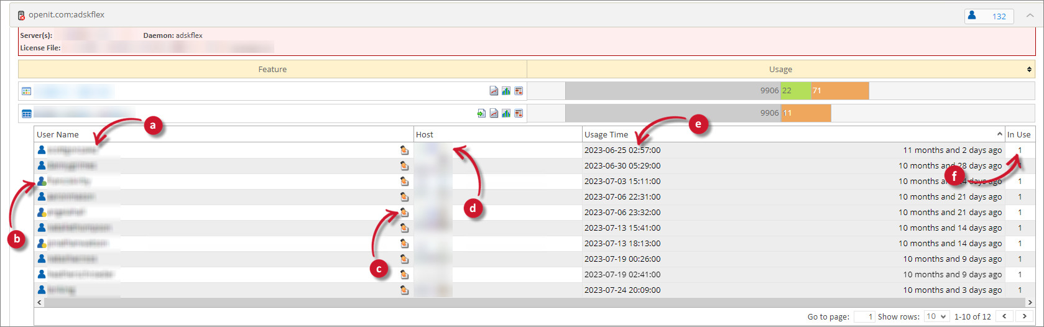Screen dimensions: 1044x327
Task: Click the user action icon in the 2023-06-25 row
Action: pos(404,150)
